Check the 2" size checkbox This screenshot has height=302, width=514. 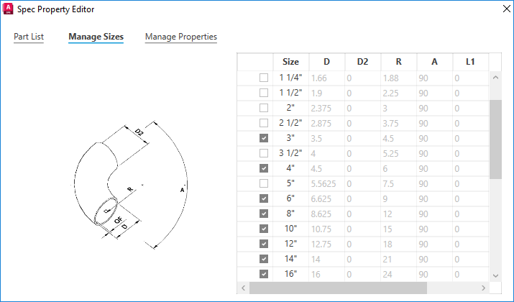pos(264,108)
